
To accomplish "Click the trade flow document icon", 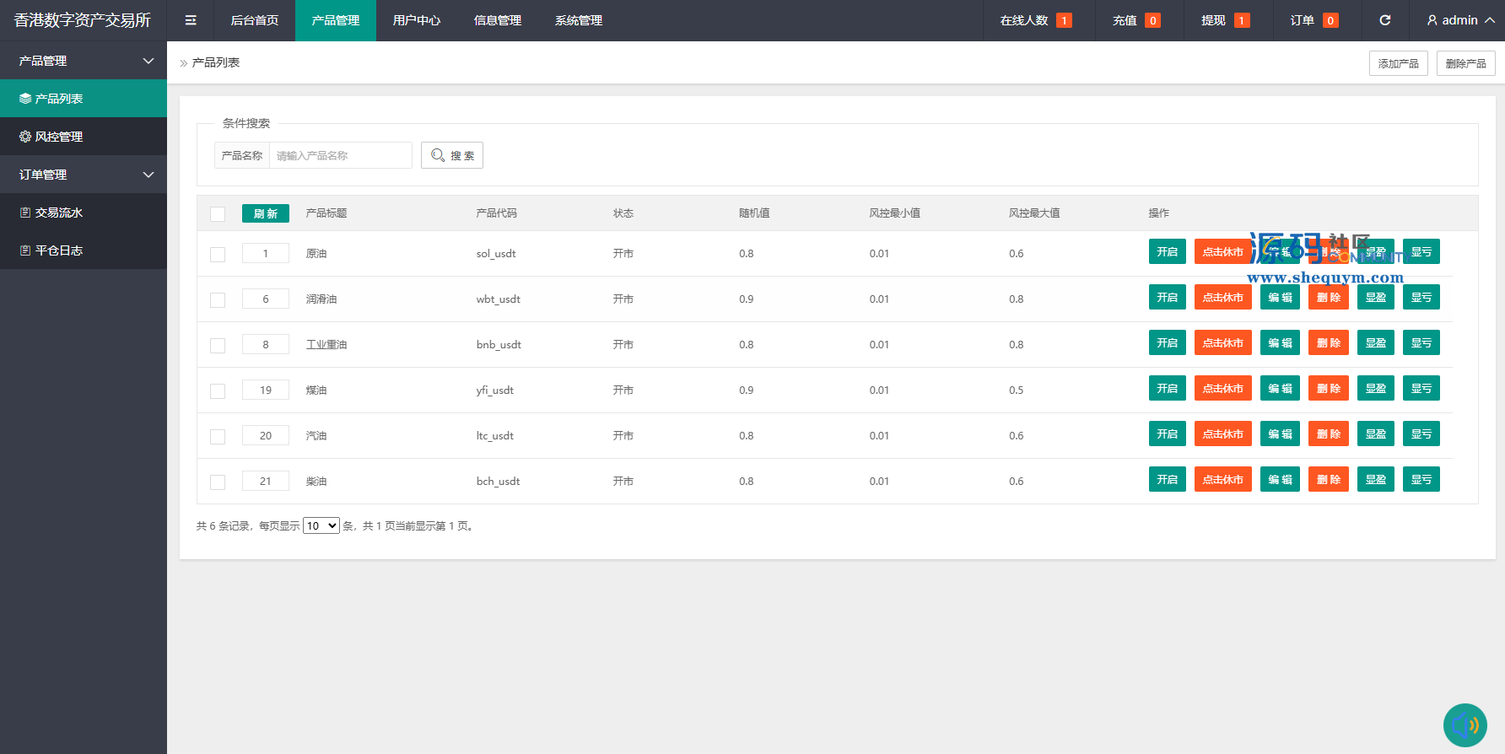I will (25, 213).
